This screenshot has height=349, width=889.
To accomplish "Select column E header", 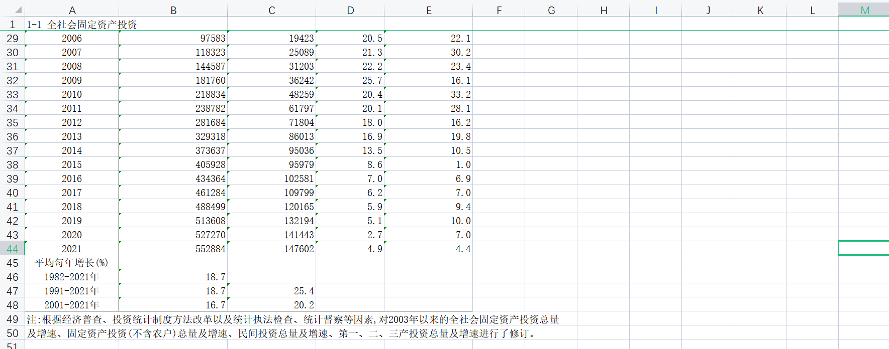I will [429, 10].
